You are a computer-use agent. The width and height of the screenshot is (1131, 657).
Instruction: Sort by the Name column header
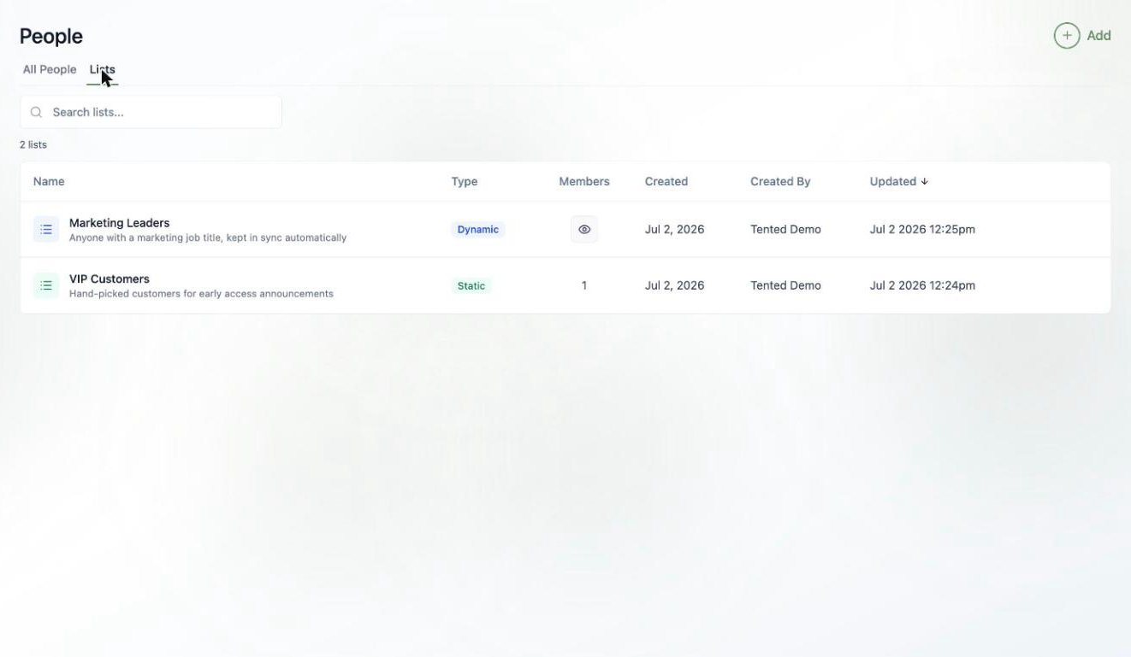coord(49,181)
